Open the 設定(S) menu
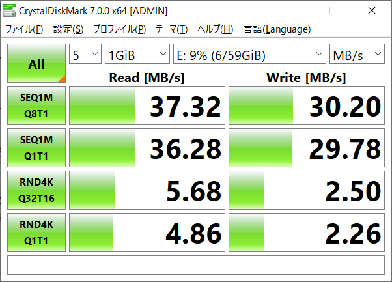The width and height of the screenshot is (392, 282). [68, 29]
